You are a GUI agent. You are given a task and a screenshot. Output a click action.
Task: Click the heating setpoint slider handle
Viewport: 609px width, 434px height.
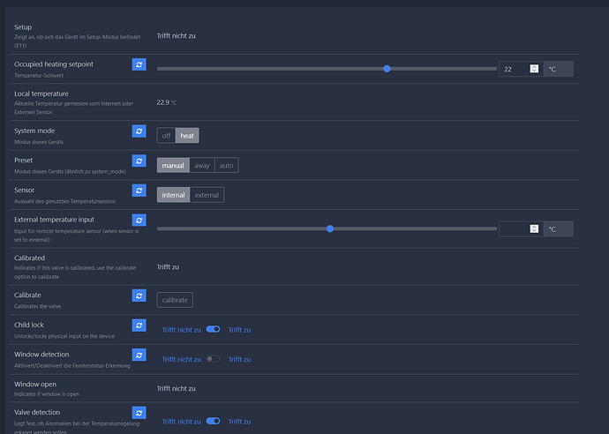tap(387, 69)
